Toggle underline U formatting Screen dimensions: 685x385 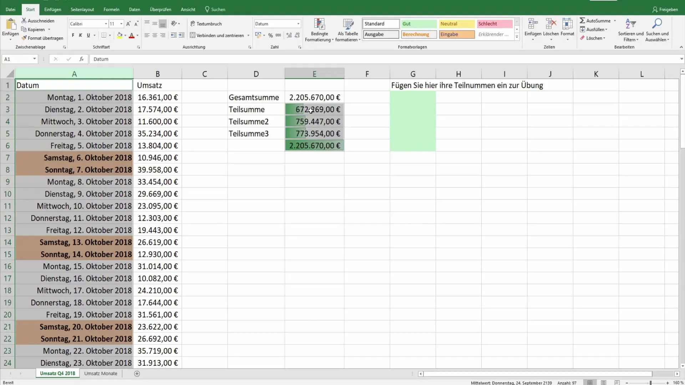click(x=88, y=35)
